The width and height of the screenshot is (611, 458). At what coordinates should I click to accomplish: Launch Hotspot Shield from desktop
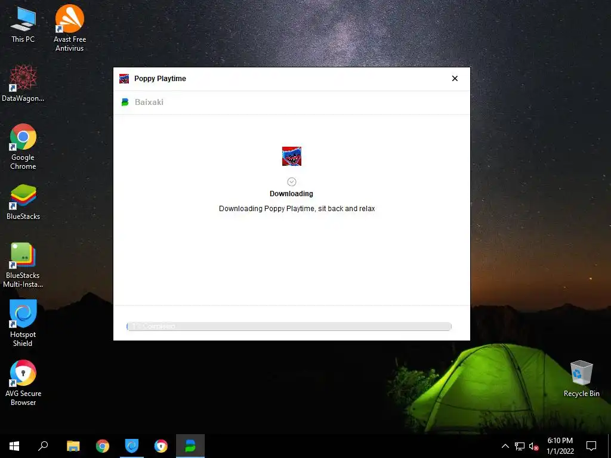point(23,323)
